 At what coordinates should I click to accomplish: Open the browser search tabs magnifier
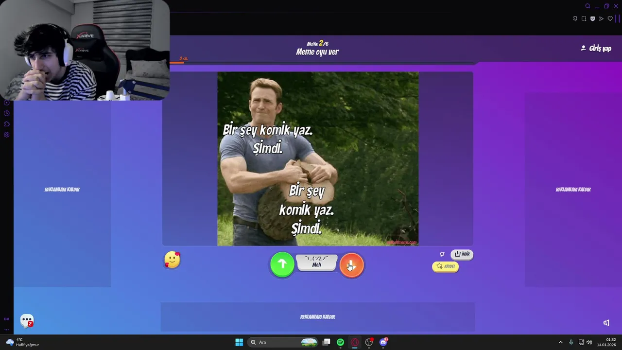(x=587, y=6)
